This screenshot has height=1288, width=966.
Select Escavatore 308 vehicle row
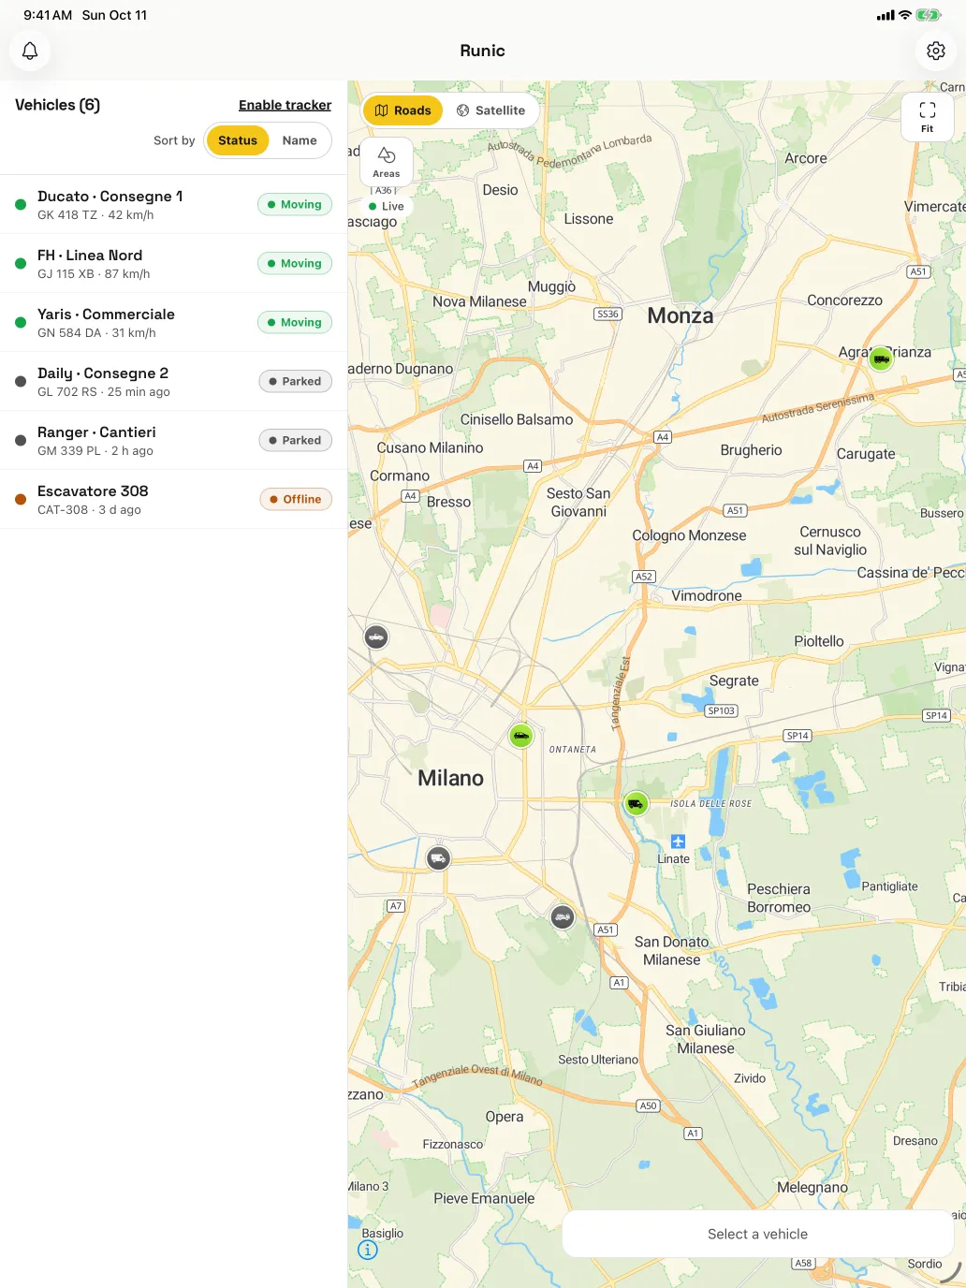click(x=173, y=499)
